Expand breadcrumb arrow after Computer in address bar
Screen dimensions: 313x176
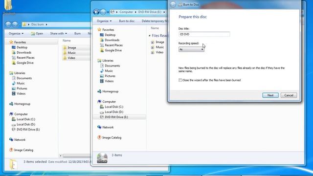(x=135, y=12)
